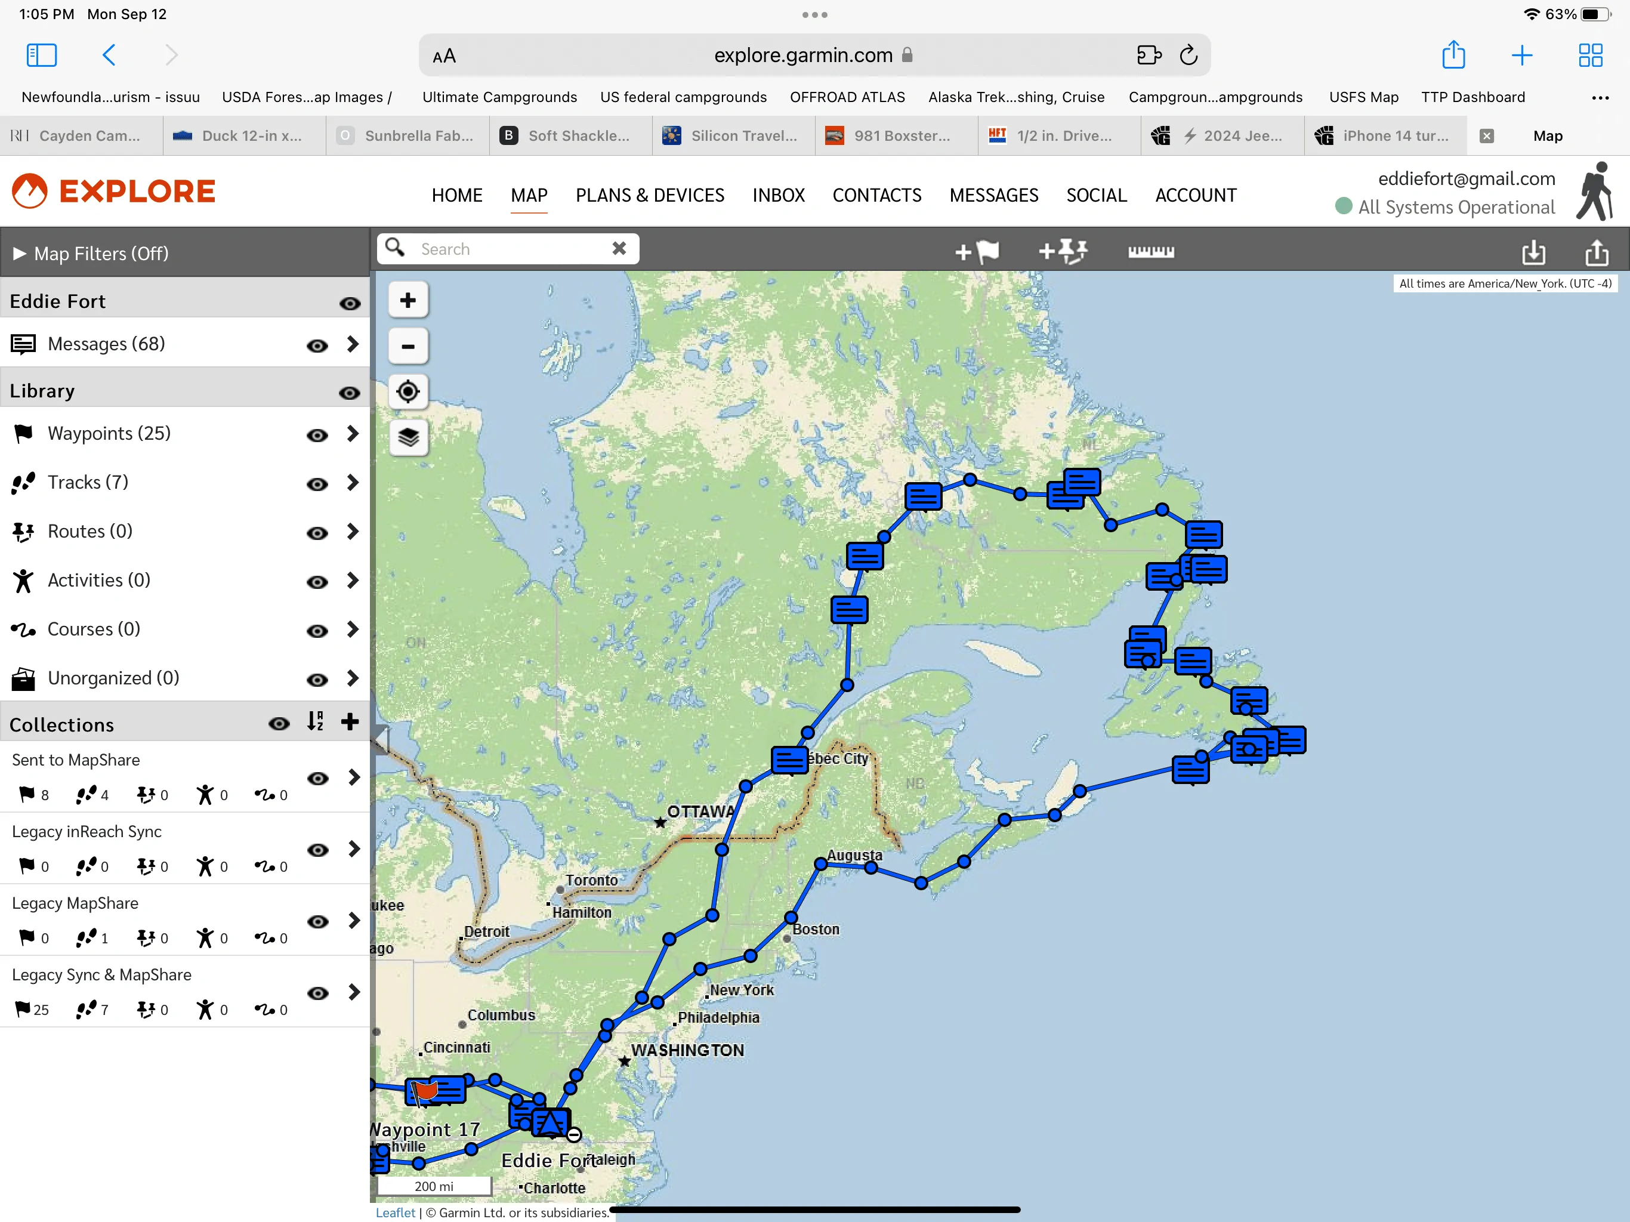Viewport: 1630px width, 1222px height.
Task: Click the message marker near Quebec City
Action: (x=789, y=761)
